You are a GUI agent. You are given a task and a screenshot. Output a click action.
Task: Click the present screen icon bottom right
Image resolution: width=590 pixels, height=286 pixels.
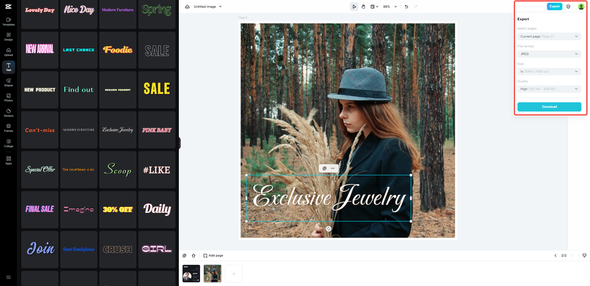click(584, 256)
